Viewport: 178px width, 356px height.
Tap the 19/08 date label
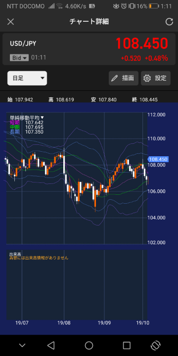[x=64, y=322]
